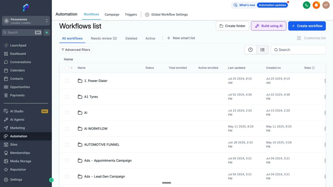Open notifications bell icon
333x187 pixels.
tap(316, 5)
